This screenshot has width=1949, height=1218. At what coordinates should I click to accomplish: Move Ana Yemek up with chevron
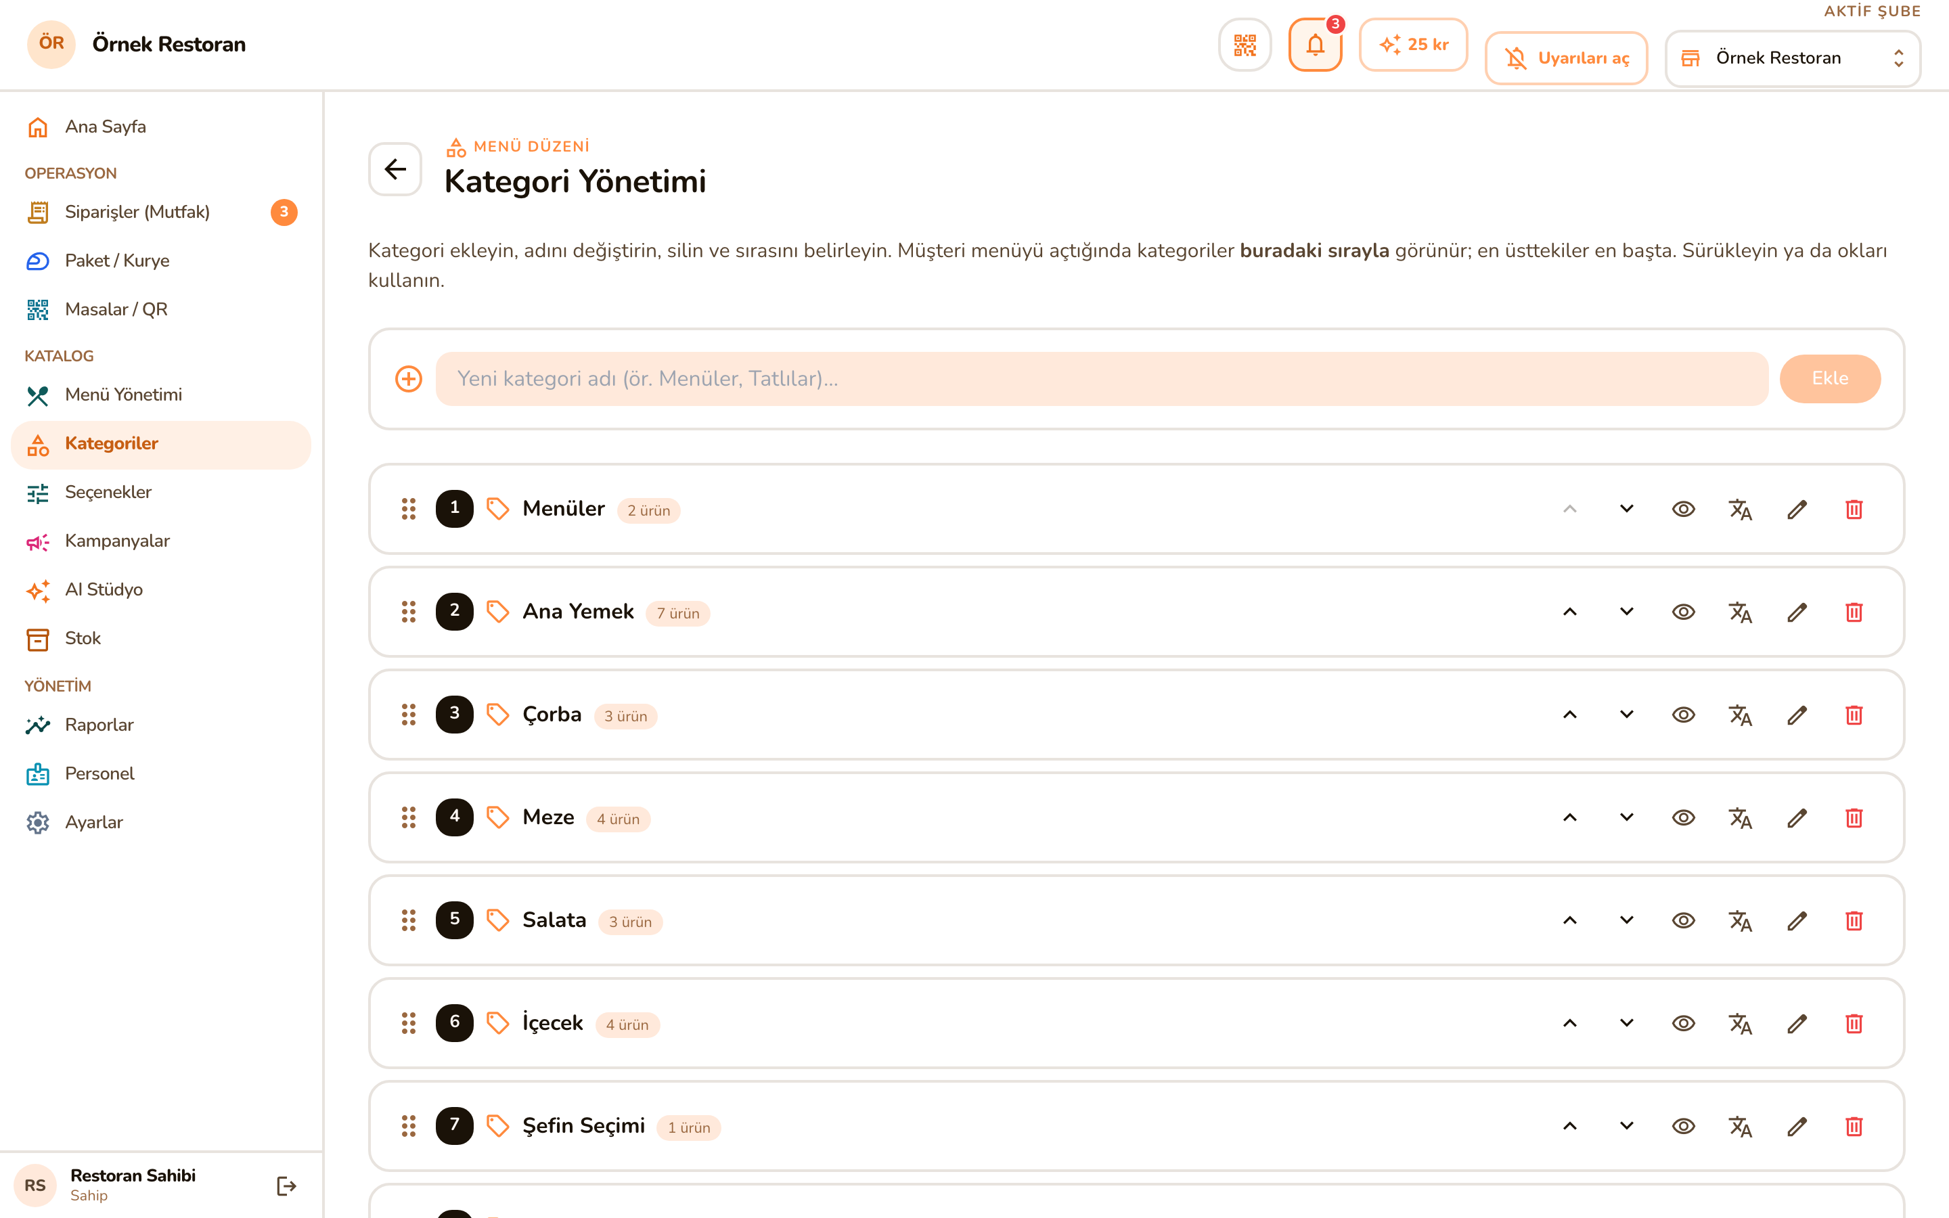(x=1569, y=612)
